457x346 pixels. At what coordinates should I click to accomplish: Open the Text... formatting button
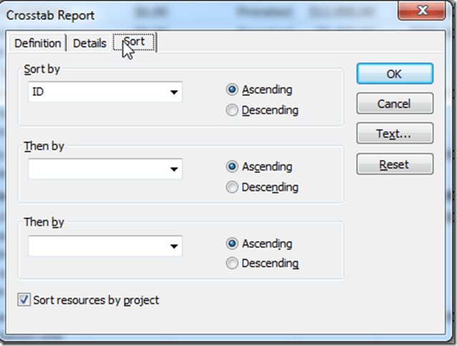[x=394, y=134]
